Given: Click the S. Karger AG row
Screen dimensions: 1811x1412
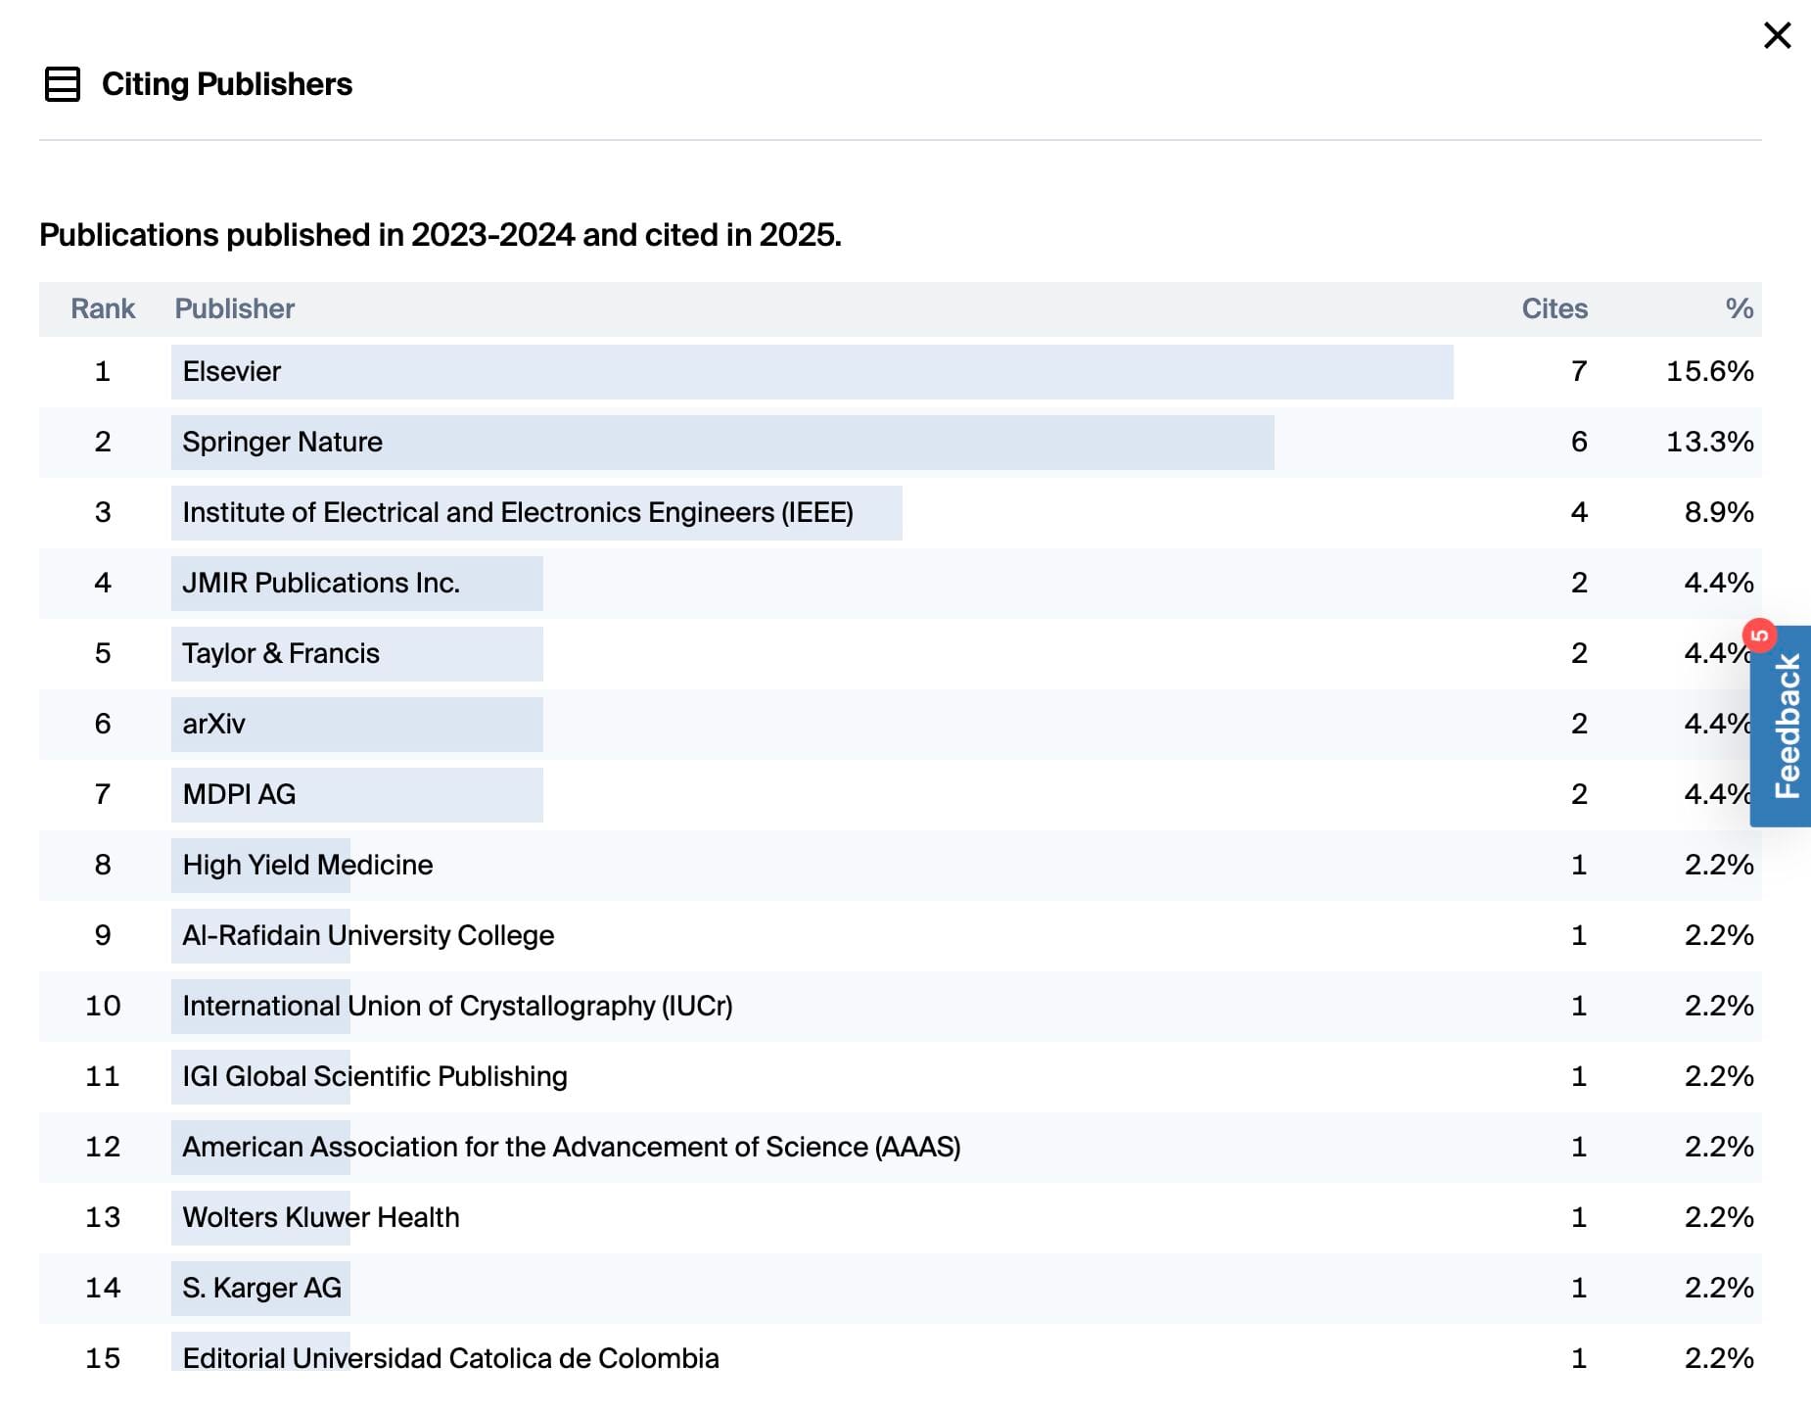Looking at the screenshot, I should coord(901,1289).
